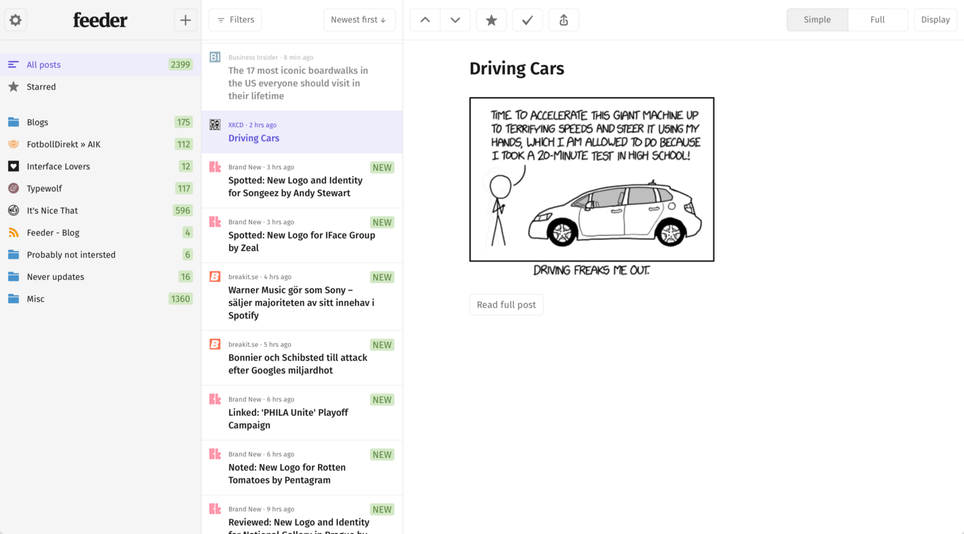Star the current post in toolbar
Viewport: 964px width, 534px height.
492,20
